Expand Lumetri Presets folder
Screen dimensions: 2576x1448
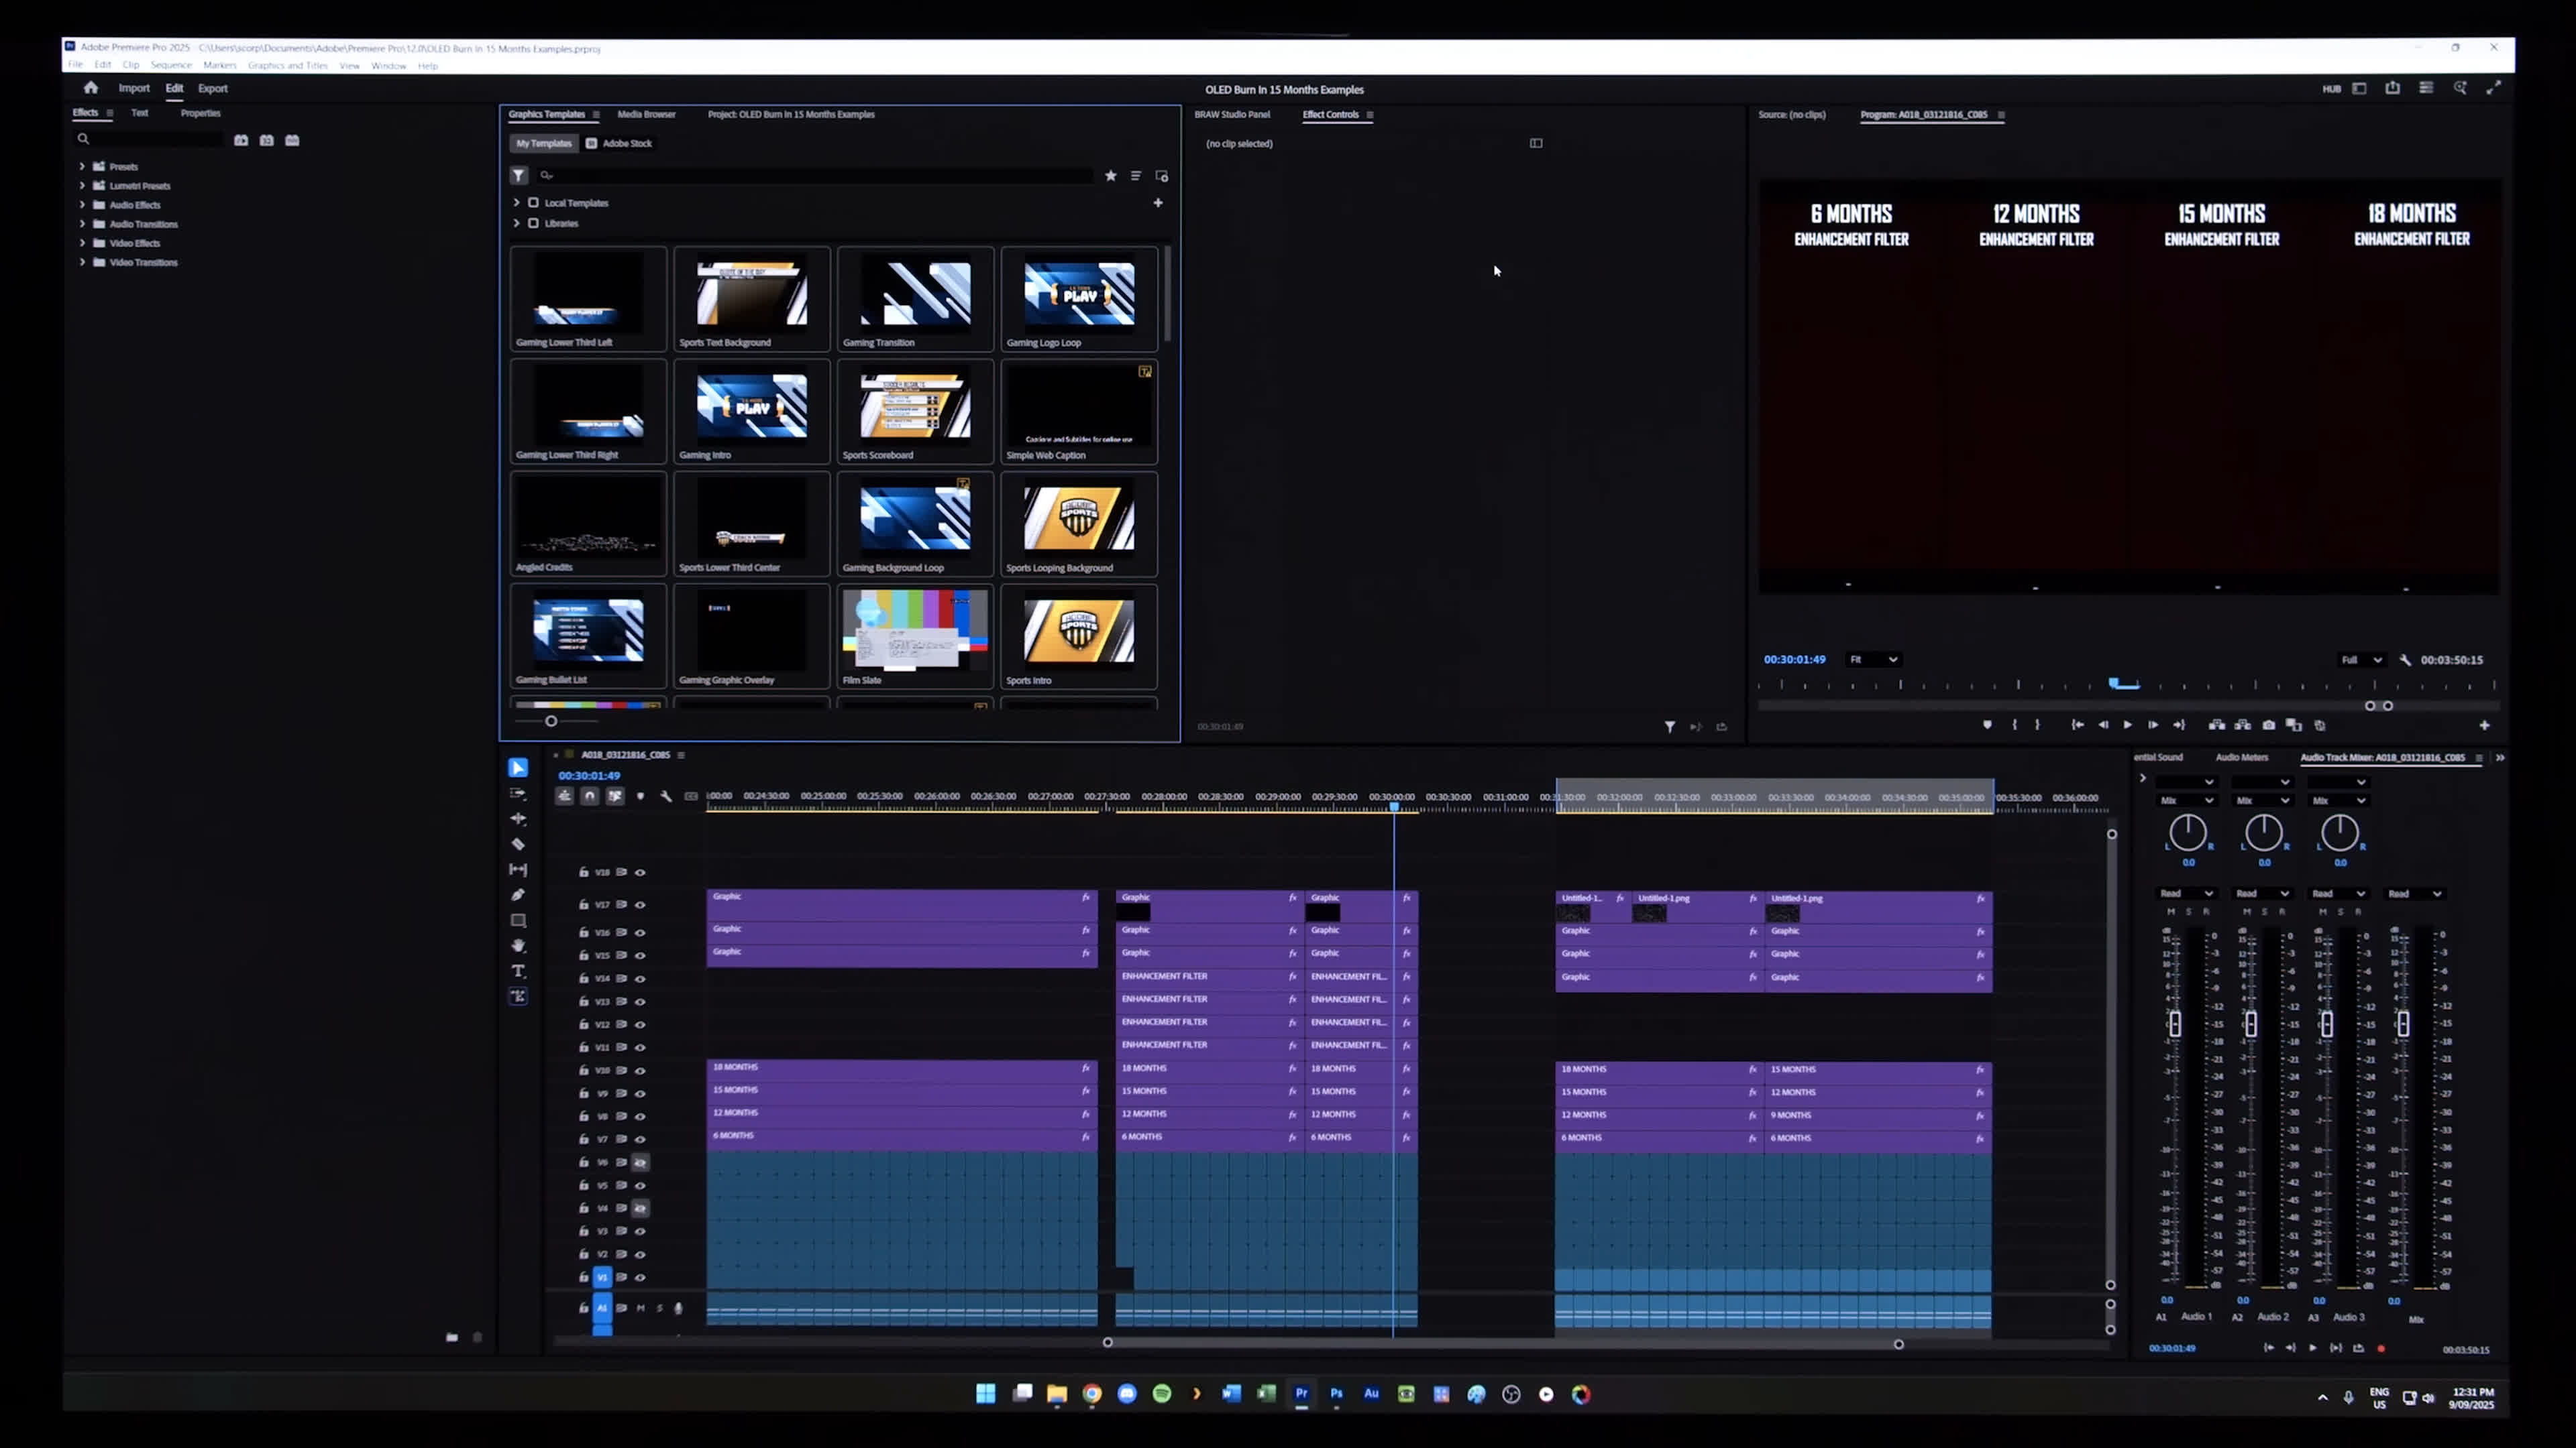[82, 185]
